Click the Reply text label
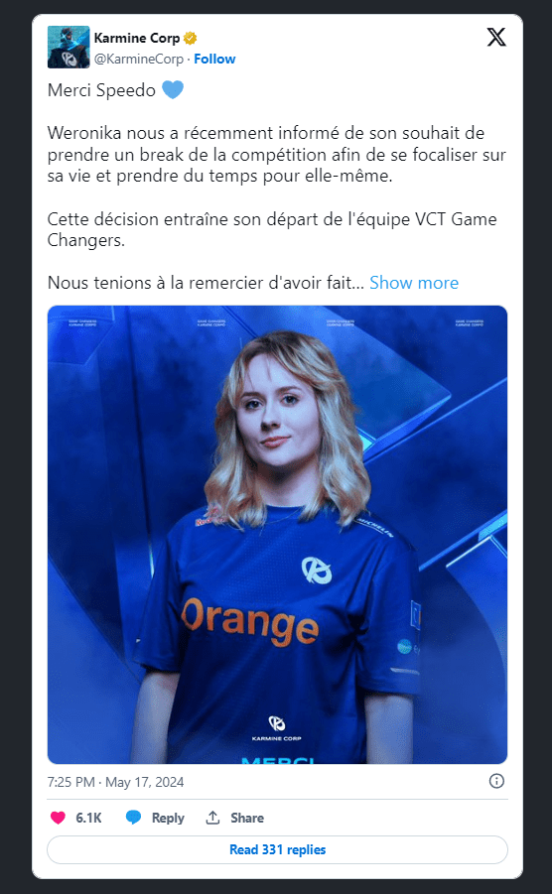The height and width of the screenshot is (894, 552). click(168, 818)
